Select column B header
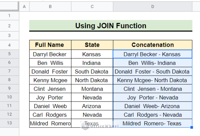The image size is (200, 136). coord(50,7)
